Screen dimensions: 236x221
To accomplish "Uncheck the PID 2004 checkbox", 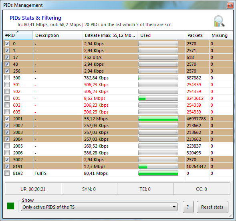I will [x=7, y=139].
